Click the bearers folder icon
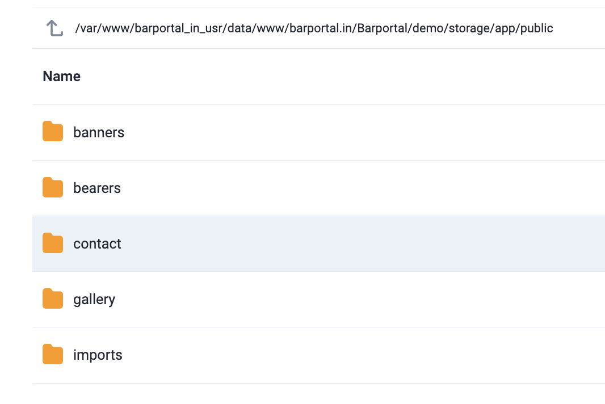The image size is (605, 404). tap(53, 187)
